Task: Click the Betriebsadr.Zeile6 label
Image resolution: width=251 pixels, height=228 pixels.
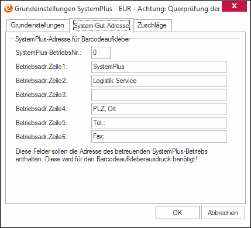Action: click(x=42, y=137)
